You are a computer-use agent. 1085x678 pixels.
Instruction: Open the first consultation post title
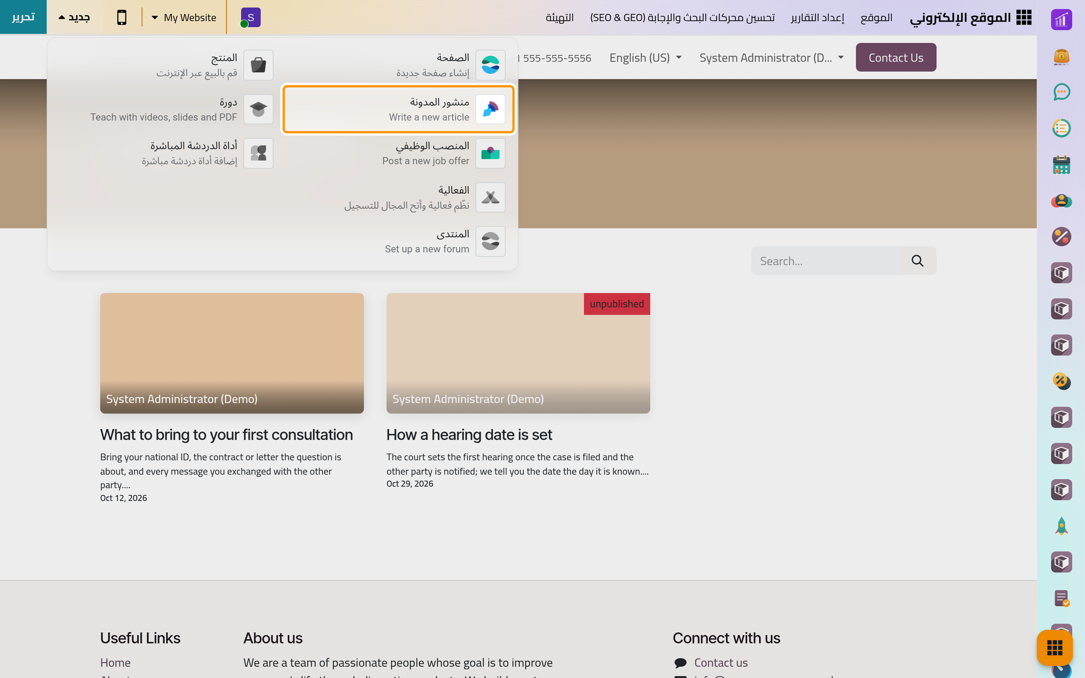pyautogui.click(x=227, y=434)
